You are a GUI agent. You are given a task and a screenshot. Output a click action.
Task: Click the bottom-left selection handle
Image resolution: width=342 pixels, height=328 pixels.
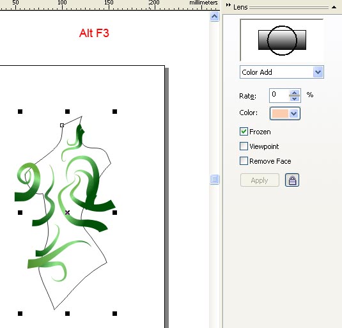click(20, 313)
